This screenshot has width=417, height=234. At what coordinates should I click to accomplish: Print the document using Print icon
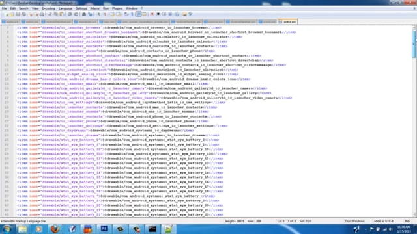[42, 14]
